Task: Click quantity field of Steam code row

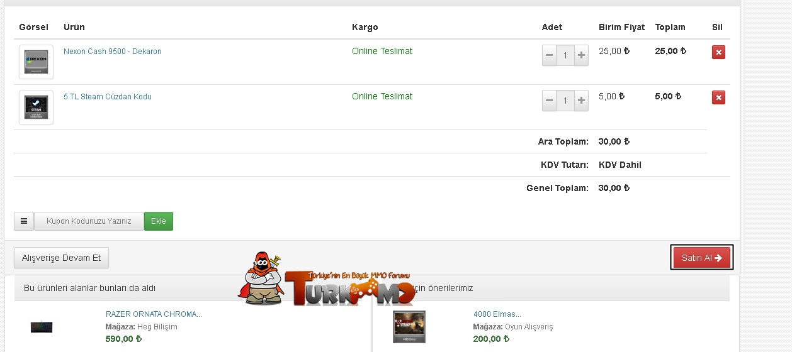Action: [x=565, y=101]
